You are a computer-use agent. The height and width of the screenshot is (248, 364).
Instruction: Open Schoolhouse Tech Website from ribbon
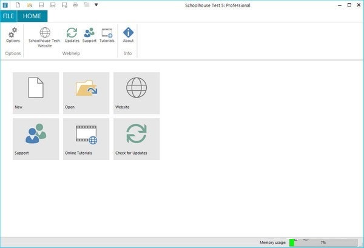tap(44, 38)
